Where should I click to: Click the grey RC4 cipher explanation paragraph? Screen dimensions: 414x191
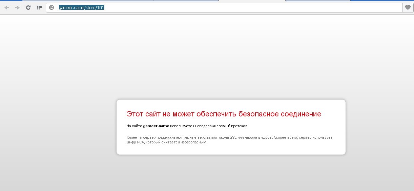pyautogui.click(x=230, y=140)
